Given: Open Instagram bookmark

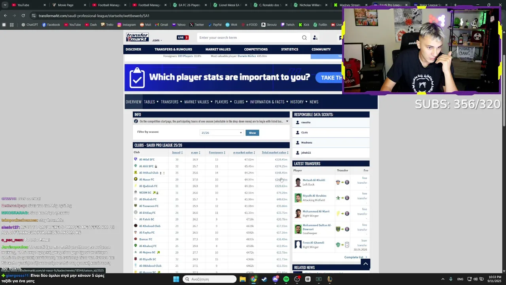Looking at the screenshot, I should [x=126, y=25].
